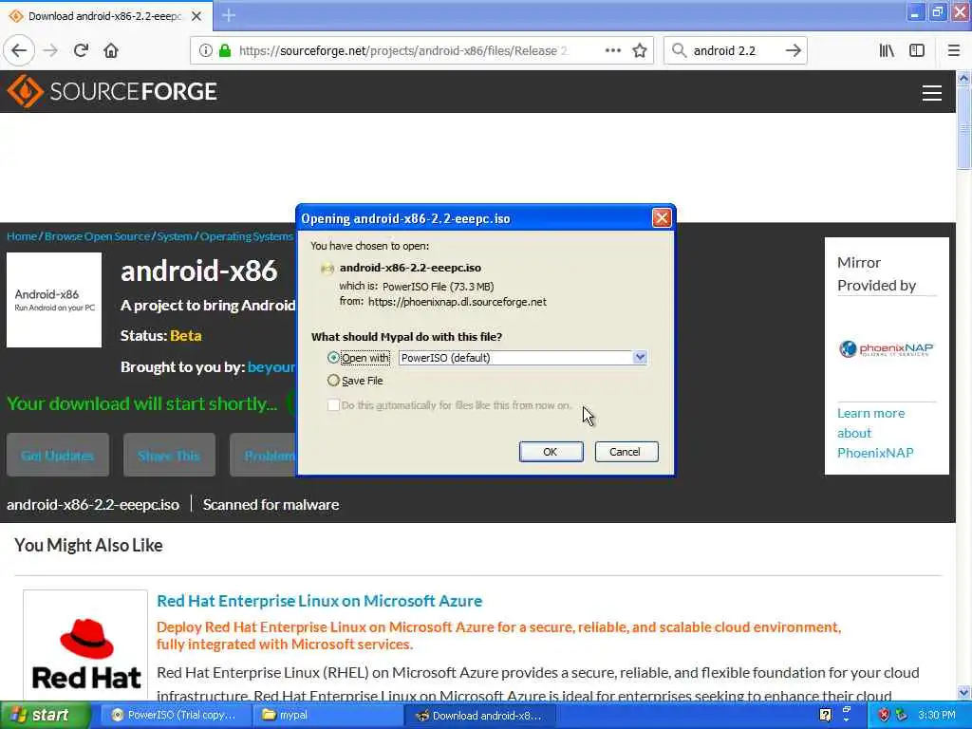Switch to PowerISO taskbar window

click(175, 715)
